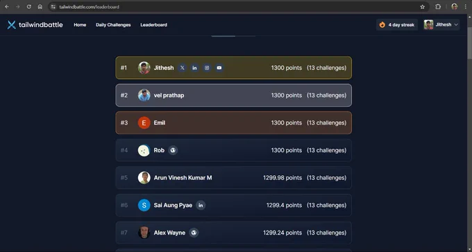Screen dimensions: 472x252
Task: Click the 4 day streak badge
Action: 397,25
